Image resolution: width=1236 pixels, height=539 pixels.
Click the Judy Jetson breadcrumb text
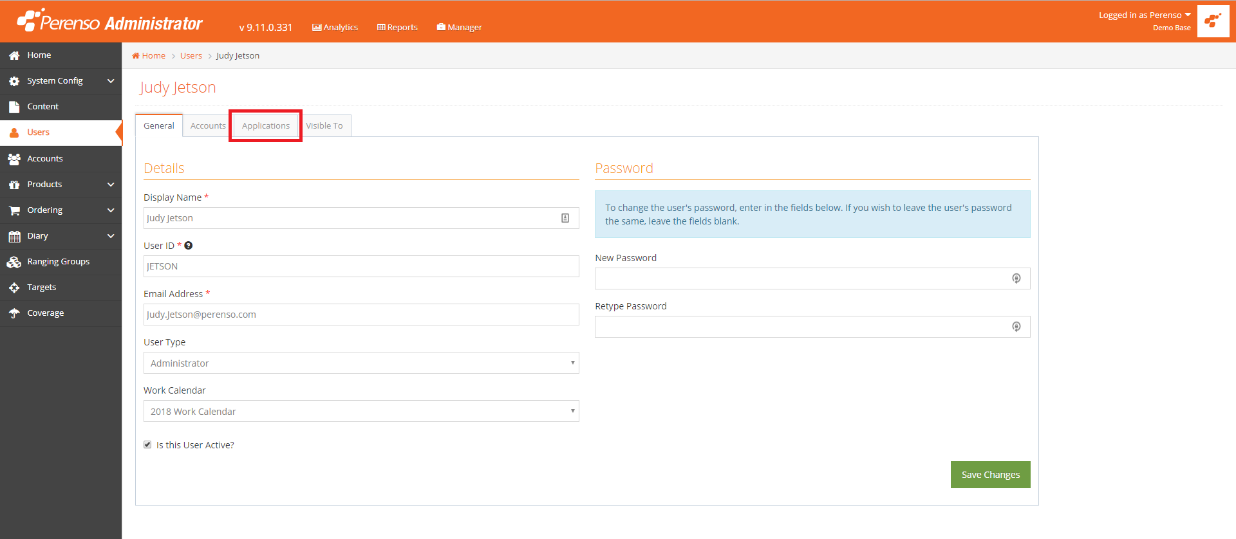tap(238, 56)
